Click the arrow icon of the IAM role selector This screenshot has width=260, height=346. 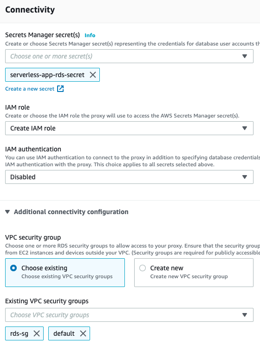[245, 128]
